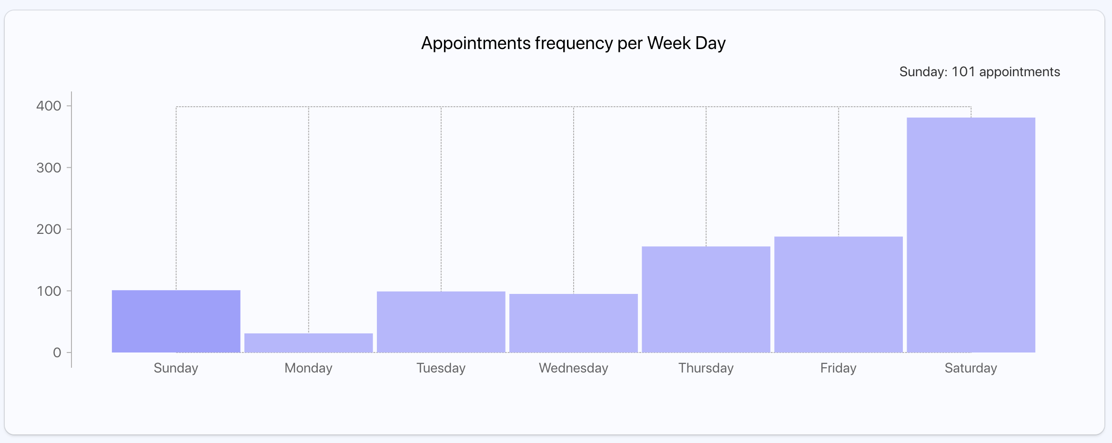Select the 300 y-axis tick label

pos(49,168)
